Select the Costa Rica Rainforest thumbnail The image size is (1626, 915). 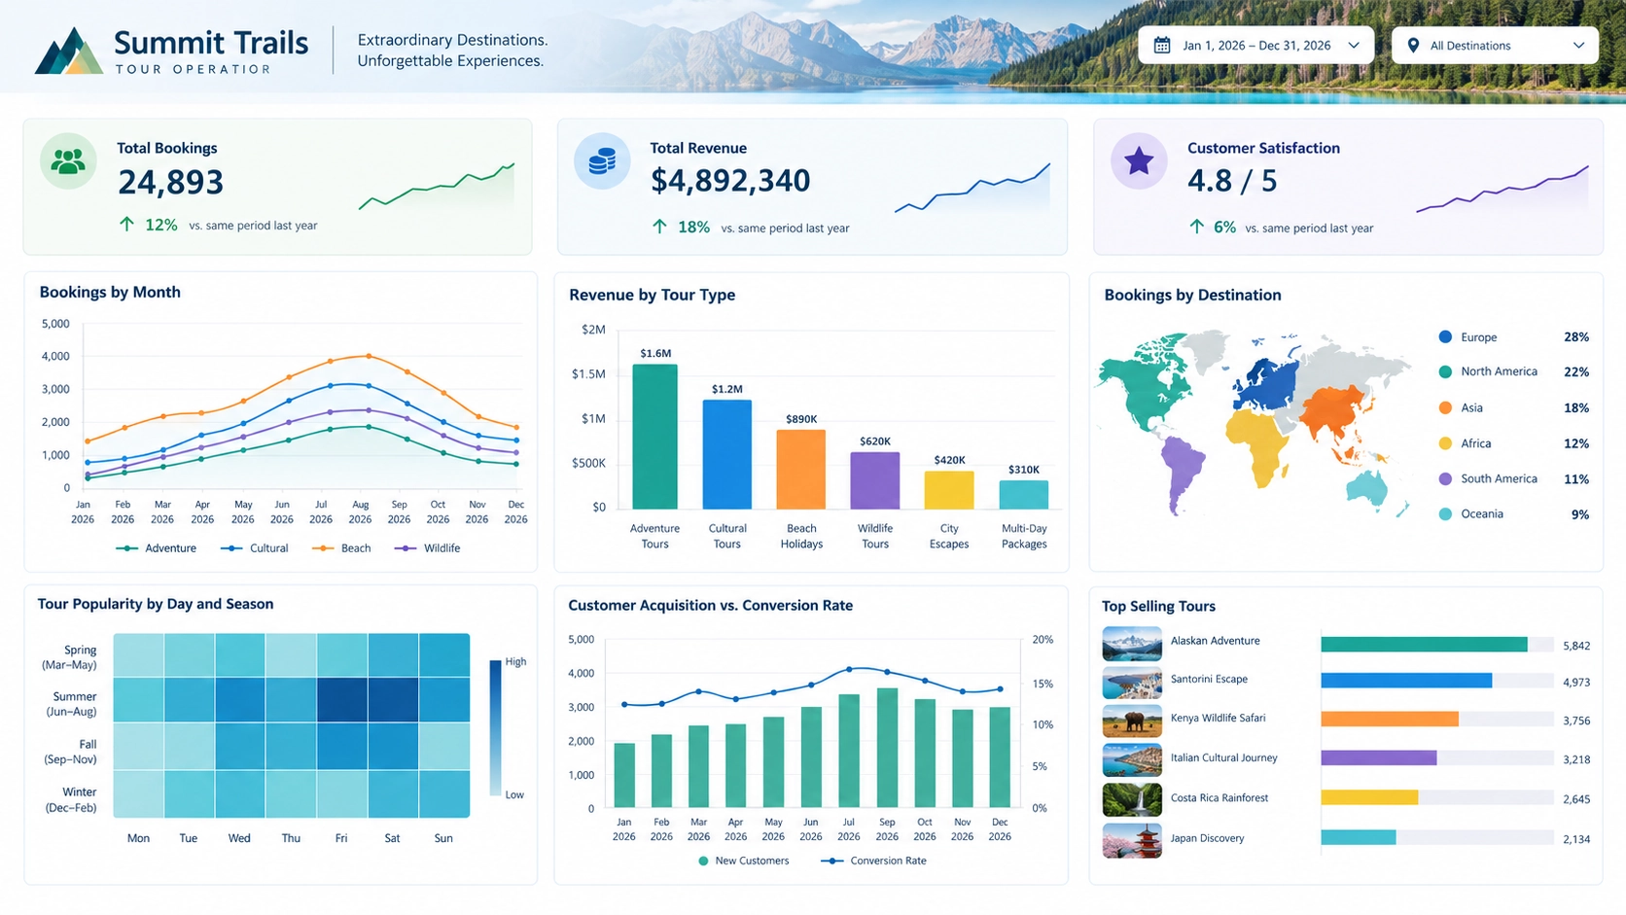point(1132,799)
